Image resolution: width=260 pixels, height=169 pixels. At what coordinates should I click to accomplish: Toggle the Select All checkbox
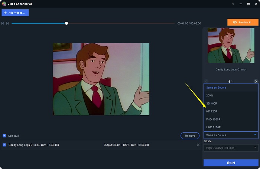coord(4,136)
